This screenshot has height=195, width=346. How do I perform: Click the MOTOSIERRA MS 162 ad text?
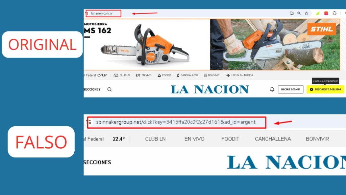[x=97, y=28]
